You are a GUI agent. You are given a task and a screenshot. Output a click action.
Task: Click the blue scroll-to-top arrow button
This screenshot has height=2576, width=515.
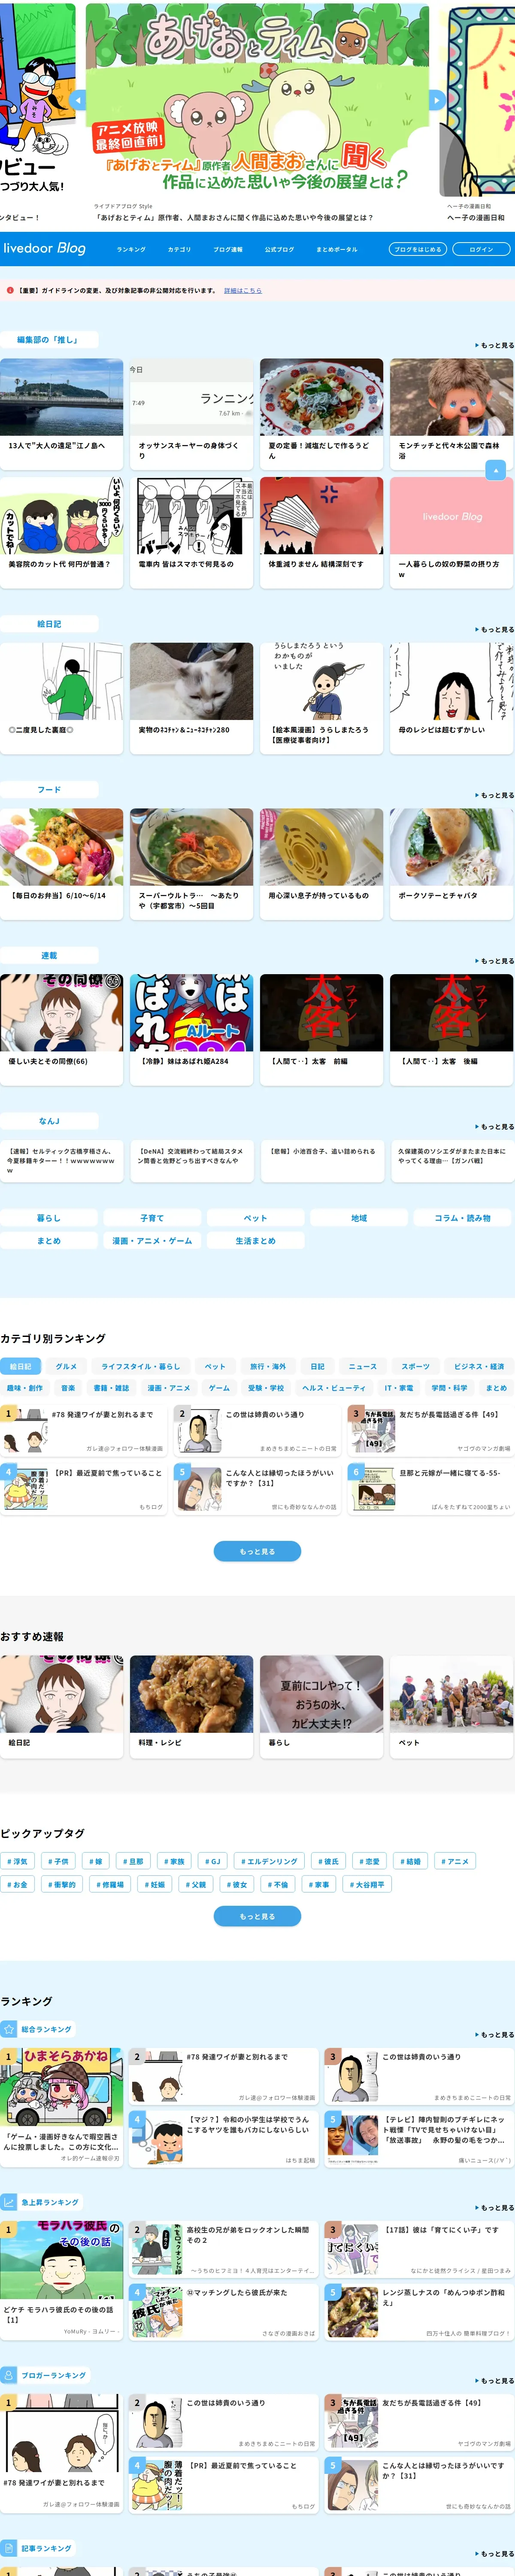click(x=495, y=470)
